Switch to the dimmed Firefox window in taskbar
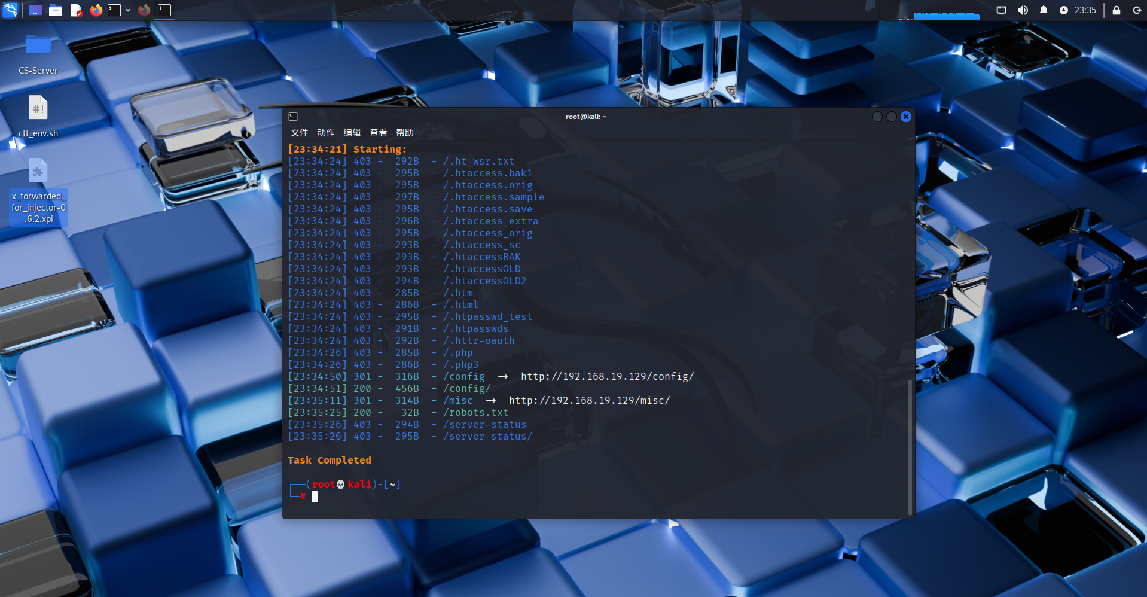Viewport: 1147px width, 597px height. click(144, 10)
